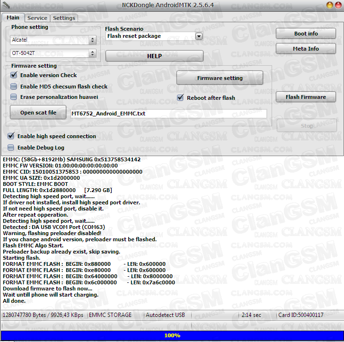Click the Autodetect USB status entry
The image size is (344, 342).
165,315
